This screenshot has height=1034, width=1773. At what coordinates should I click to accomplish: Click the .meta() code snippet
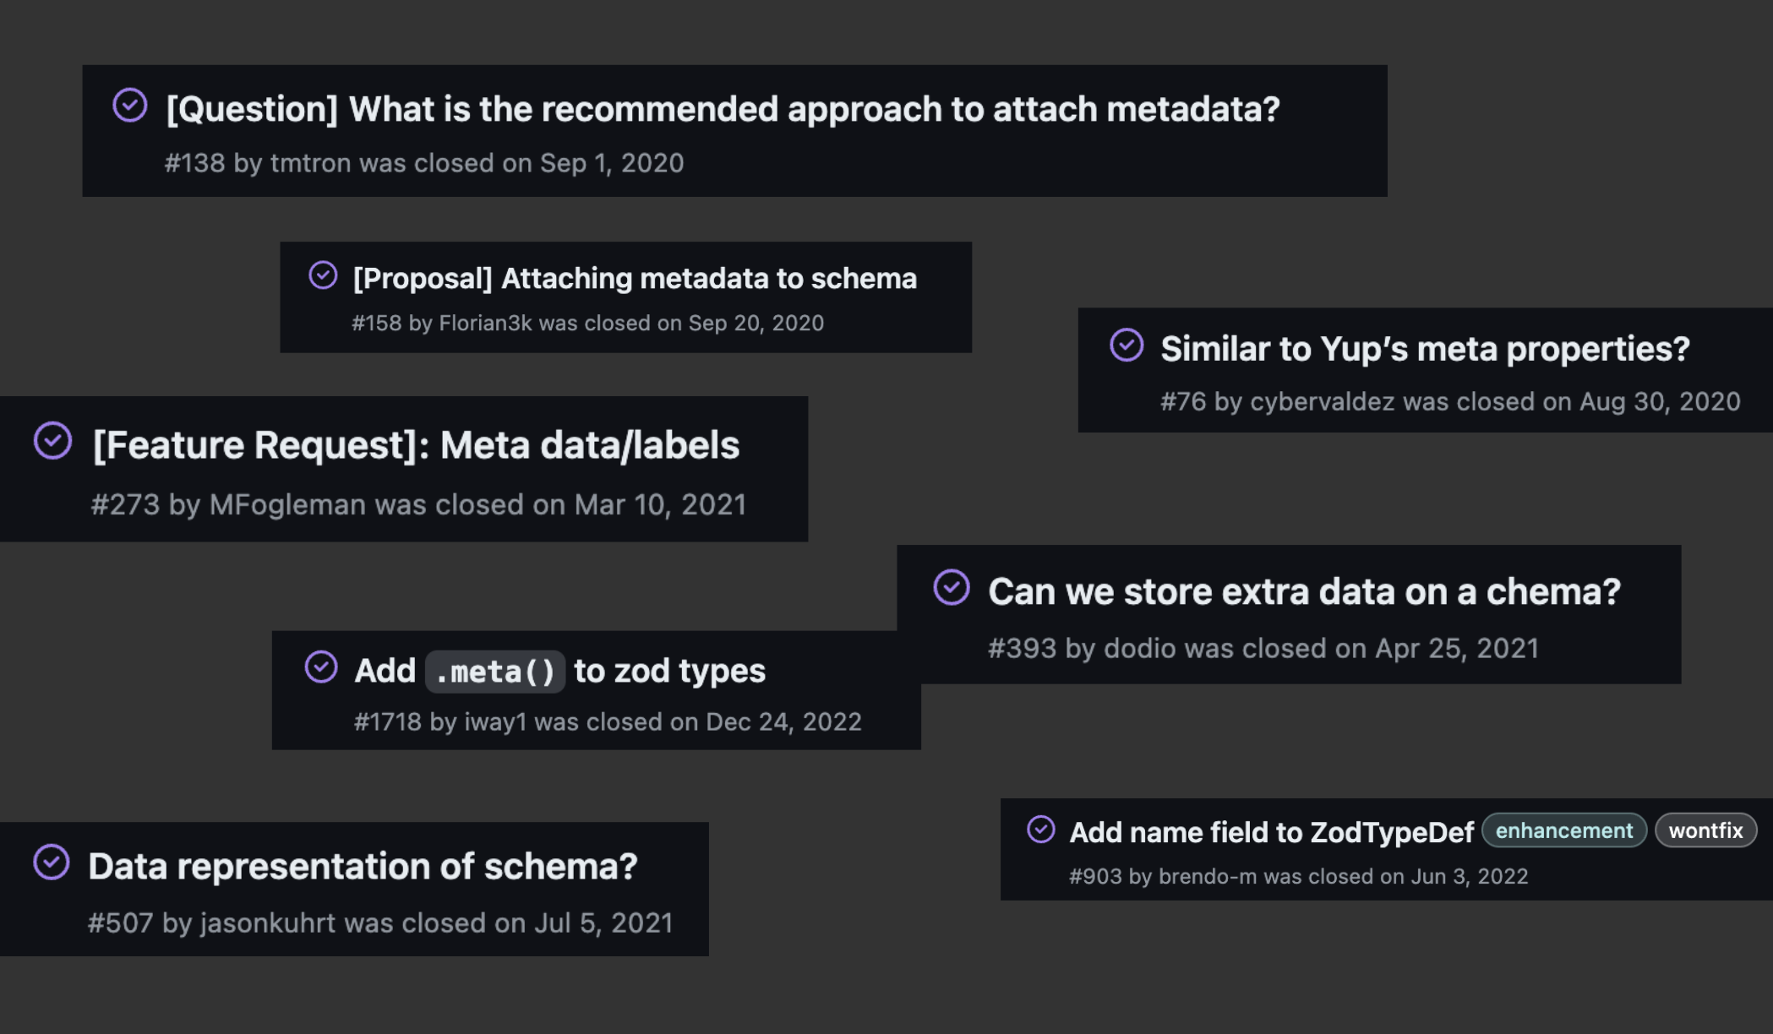(x=495, y=670)
